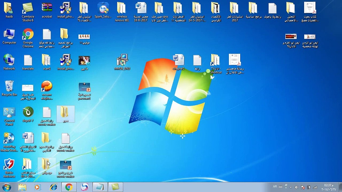Check the power plug battery icon
Image resolution: width=342 pixels, height=192 pixels.
click(x=309, y=187)
